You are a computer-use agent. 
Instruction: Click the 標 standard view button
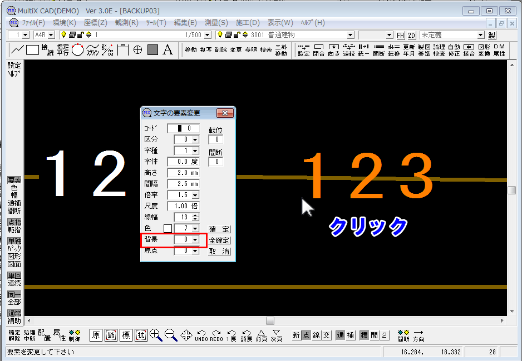click(126, 335)
